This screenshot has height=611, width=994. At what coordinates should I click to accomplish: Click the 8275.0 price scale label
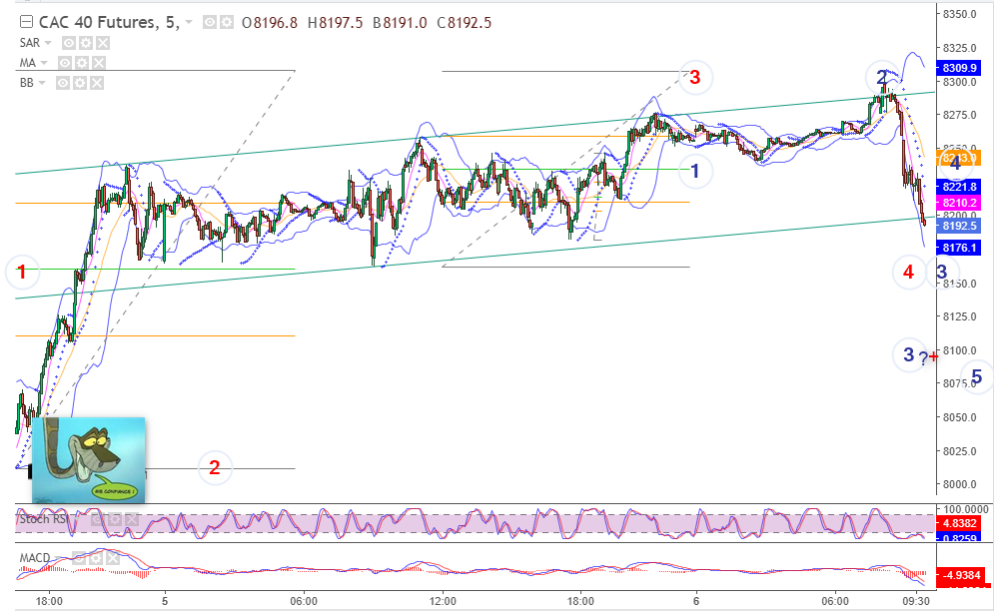click(959, 116)
